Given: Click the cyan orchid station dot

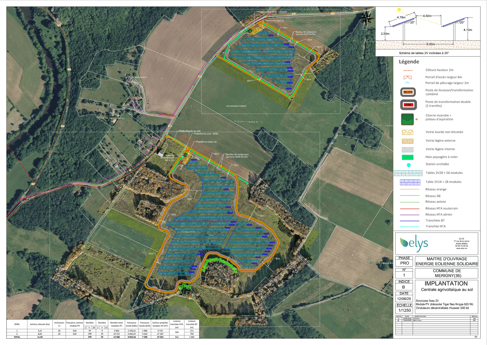Looking at the screenshot, I should (408, 165).
